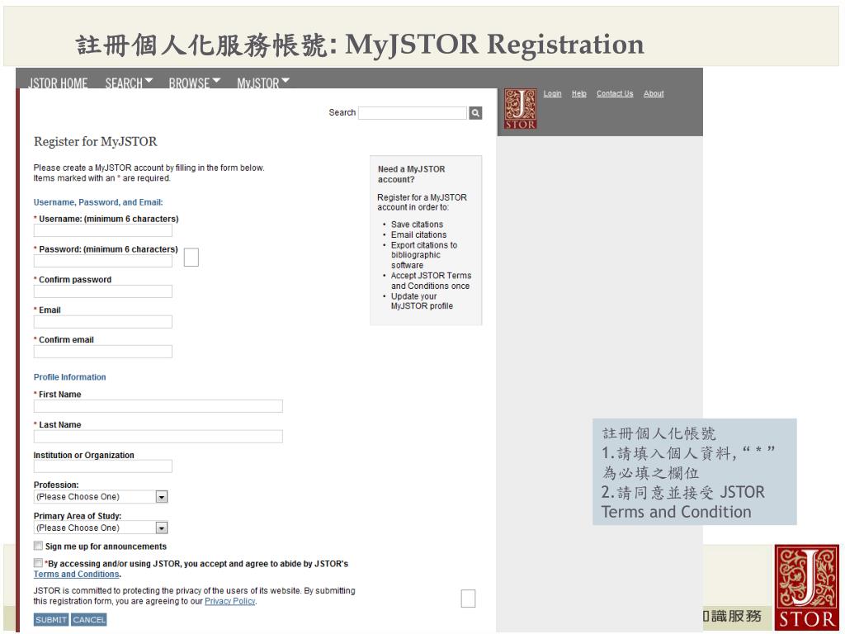Open JSTOR HOME menu item
Image resolution: width=845 pixels, height=634 pixels.
pos(58,83)
